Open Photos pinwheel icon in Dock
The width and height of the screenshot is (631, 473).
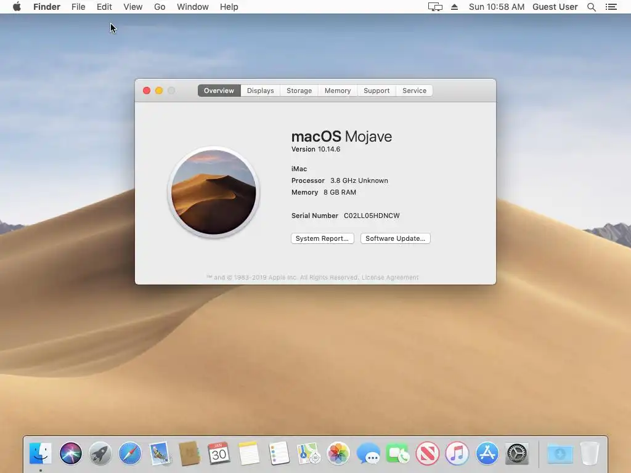tap(338, 453)
